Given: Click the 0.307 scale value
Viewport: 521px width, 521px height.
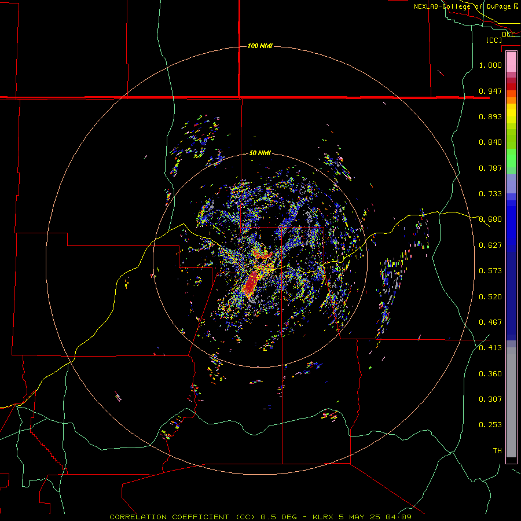Looking at the screenshot, I should [x=490, y=399].
